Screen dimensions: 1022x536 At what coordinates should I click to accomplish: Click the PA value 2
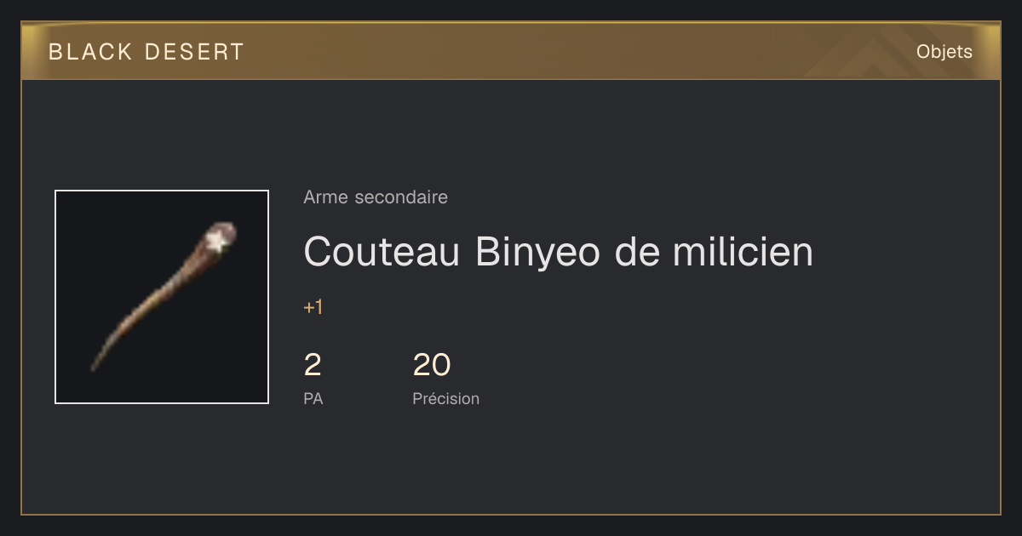click(313, 365)
